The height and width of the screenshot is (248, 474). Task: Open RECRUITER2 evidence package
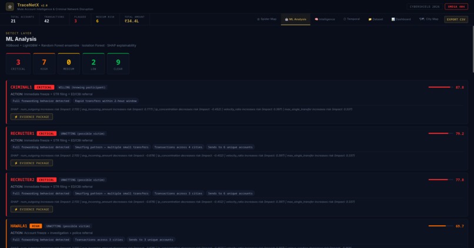pos(32,209)
